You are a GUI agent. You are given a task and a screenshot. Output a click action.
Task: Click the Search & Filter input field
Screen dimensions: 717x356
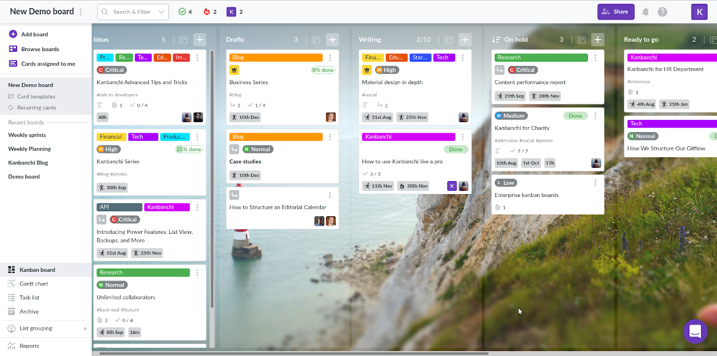pyautogui.click(x=132, y=12)
